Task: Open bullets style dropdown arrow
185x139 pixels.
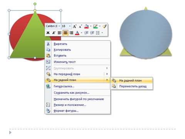Action: click(x=102, y=33)
